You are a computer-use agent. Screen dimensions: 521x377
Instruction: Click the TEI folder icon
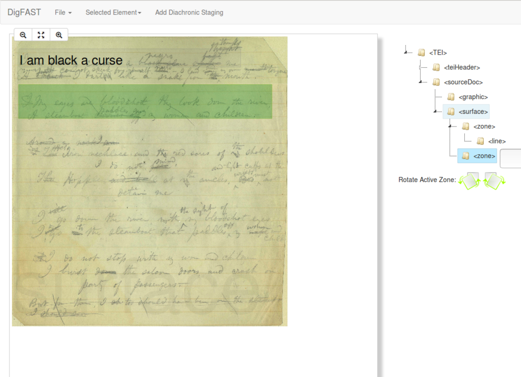click(421, 53)
